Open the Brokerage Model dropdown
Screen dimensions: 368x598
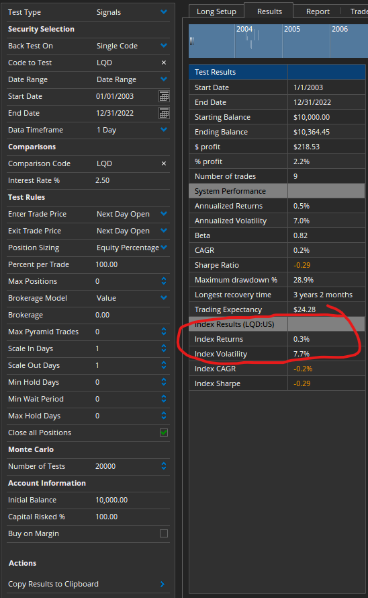coord(164,298)
